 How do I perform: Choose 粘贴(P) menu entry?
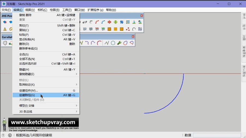point(46,35)
